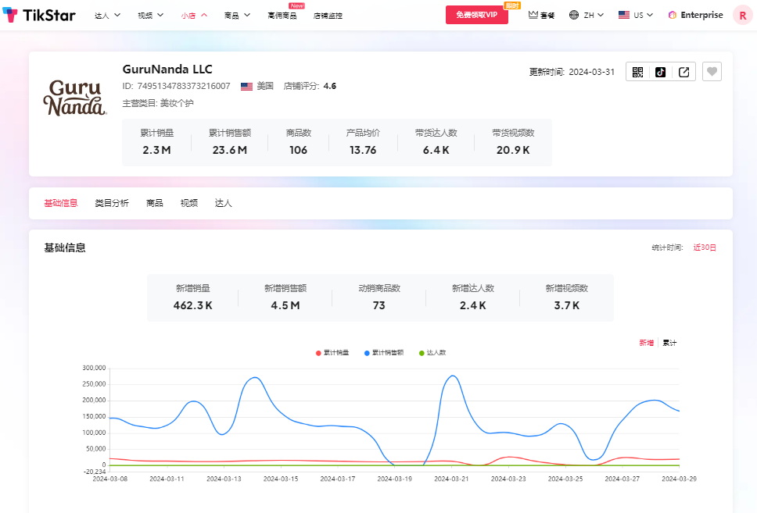The height and width of the screenshot is (513, 757).
Task: Expand the 商品 navigation dropdown
Action: 237,16
